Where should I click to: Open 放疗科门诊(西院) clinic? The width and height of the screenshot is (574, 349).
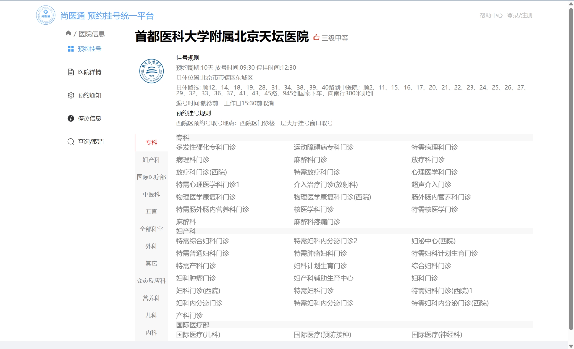201,172
